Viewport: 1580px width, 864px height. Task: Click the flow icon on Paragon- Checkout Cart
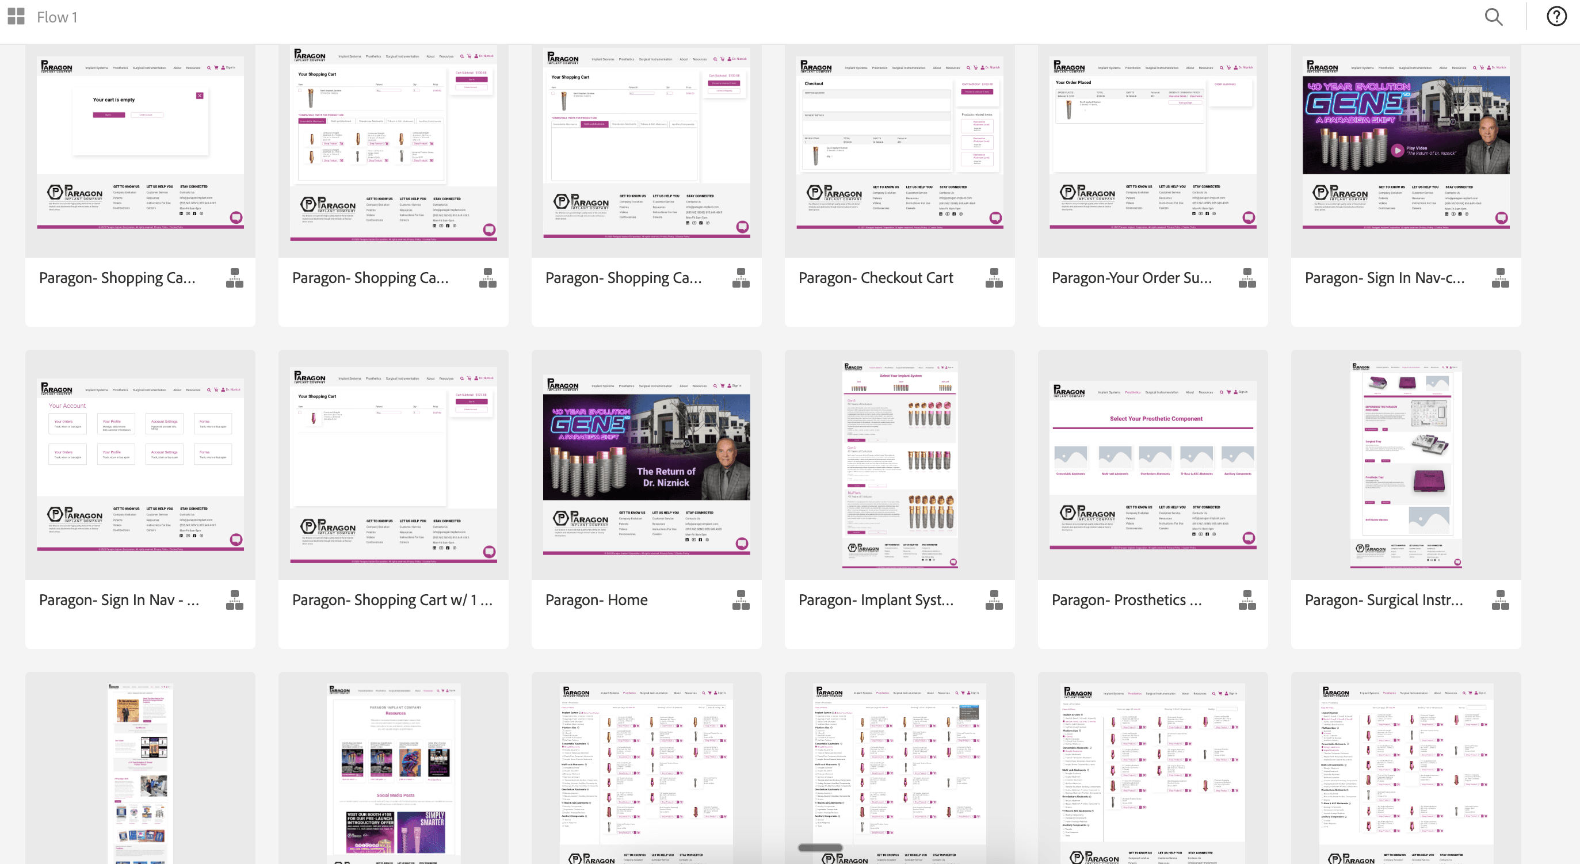pos(994,277)
